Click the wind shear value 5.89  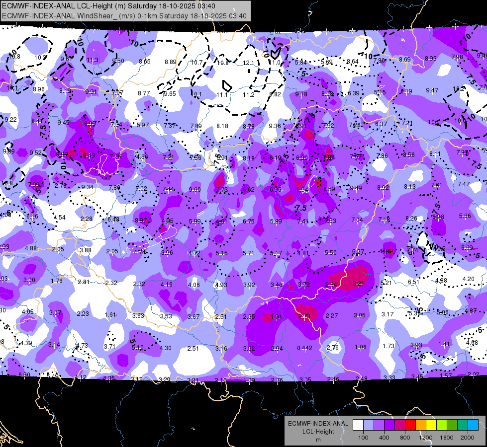[276, 221]
